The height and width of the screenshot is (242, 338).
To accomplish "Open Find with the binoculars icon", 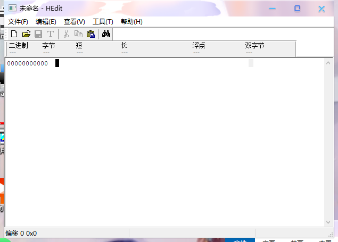I will [x=106, y=34].
